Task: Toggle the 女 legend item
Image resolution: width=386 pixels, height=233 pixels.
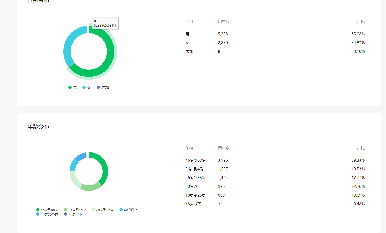Action: pyautogui.click(x=86, y=87)
